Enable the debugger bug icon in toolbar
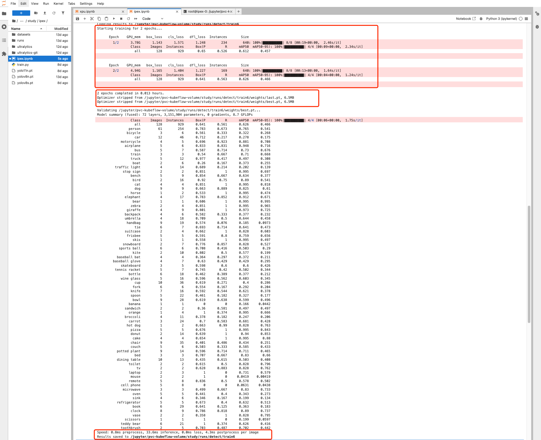 (481, 19)
